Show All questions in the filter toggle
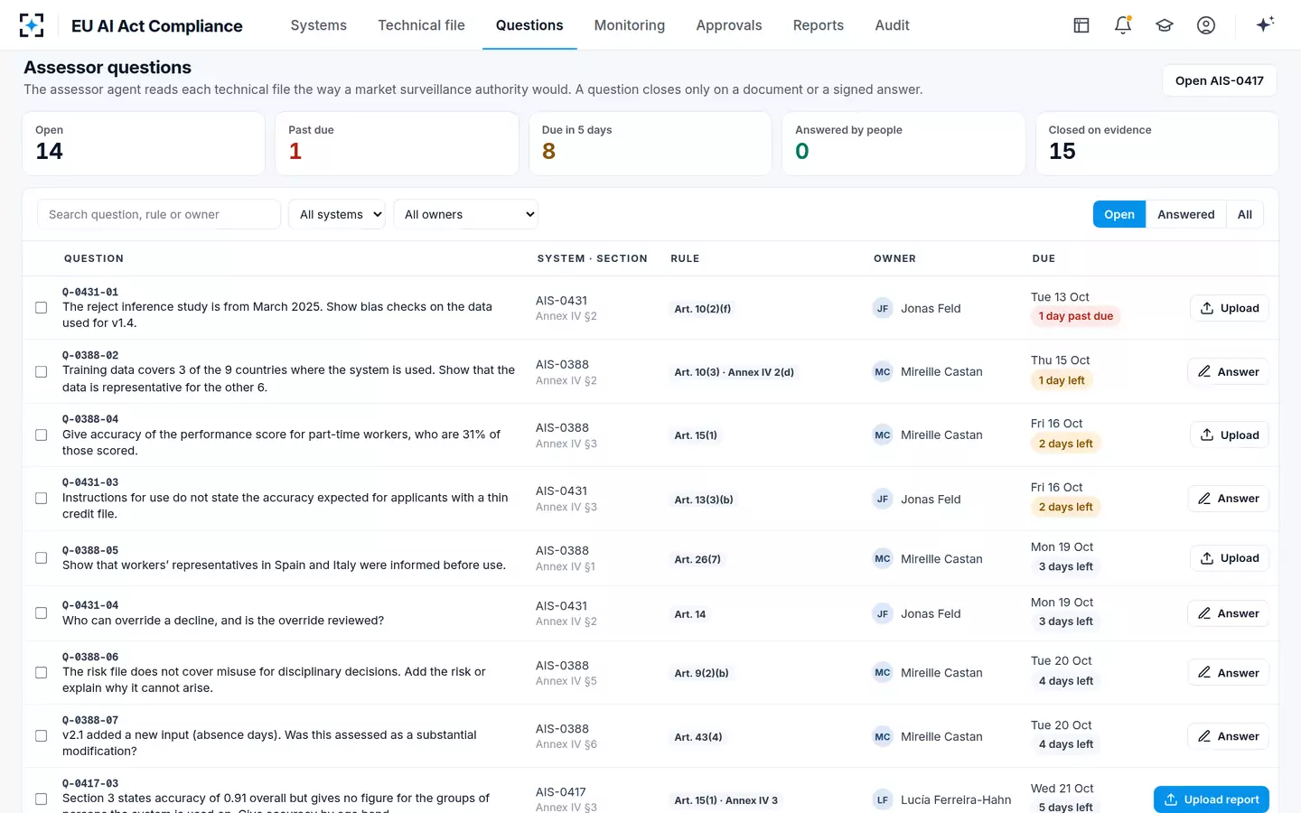Screen dimensions: 1301x813 pyautogui.click(x=1245, y=214)
